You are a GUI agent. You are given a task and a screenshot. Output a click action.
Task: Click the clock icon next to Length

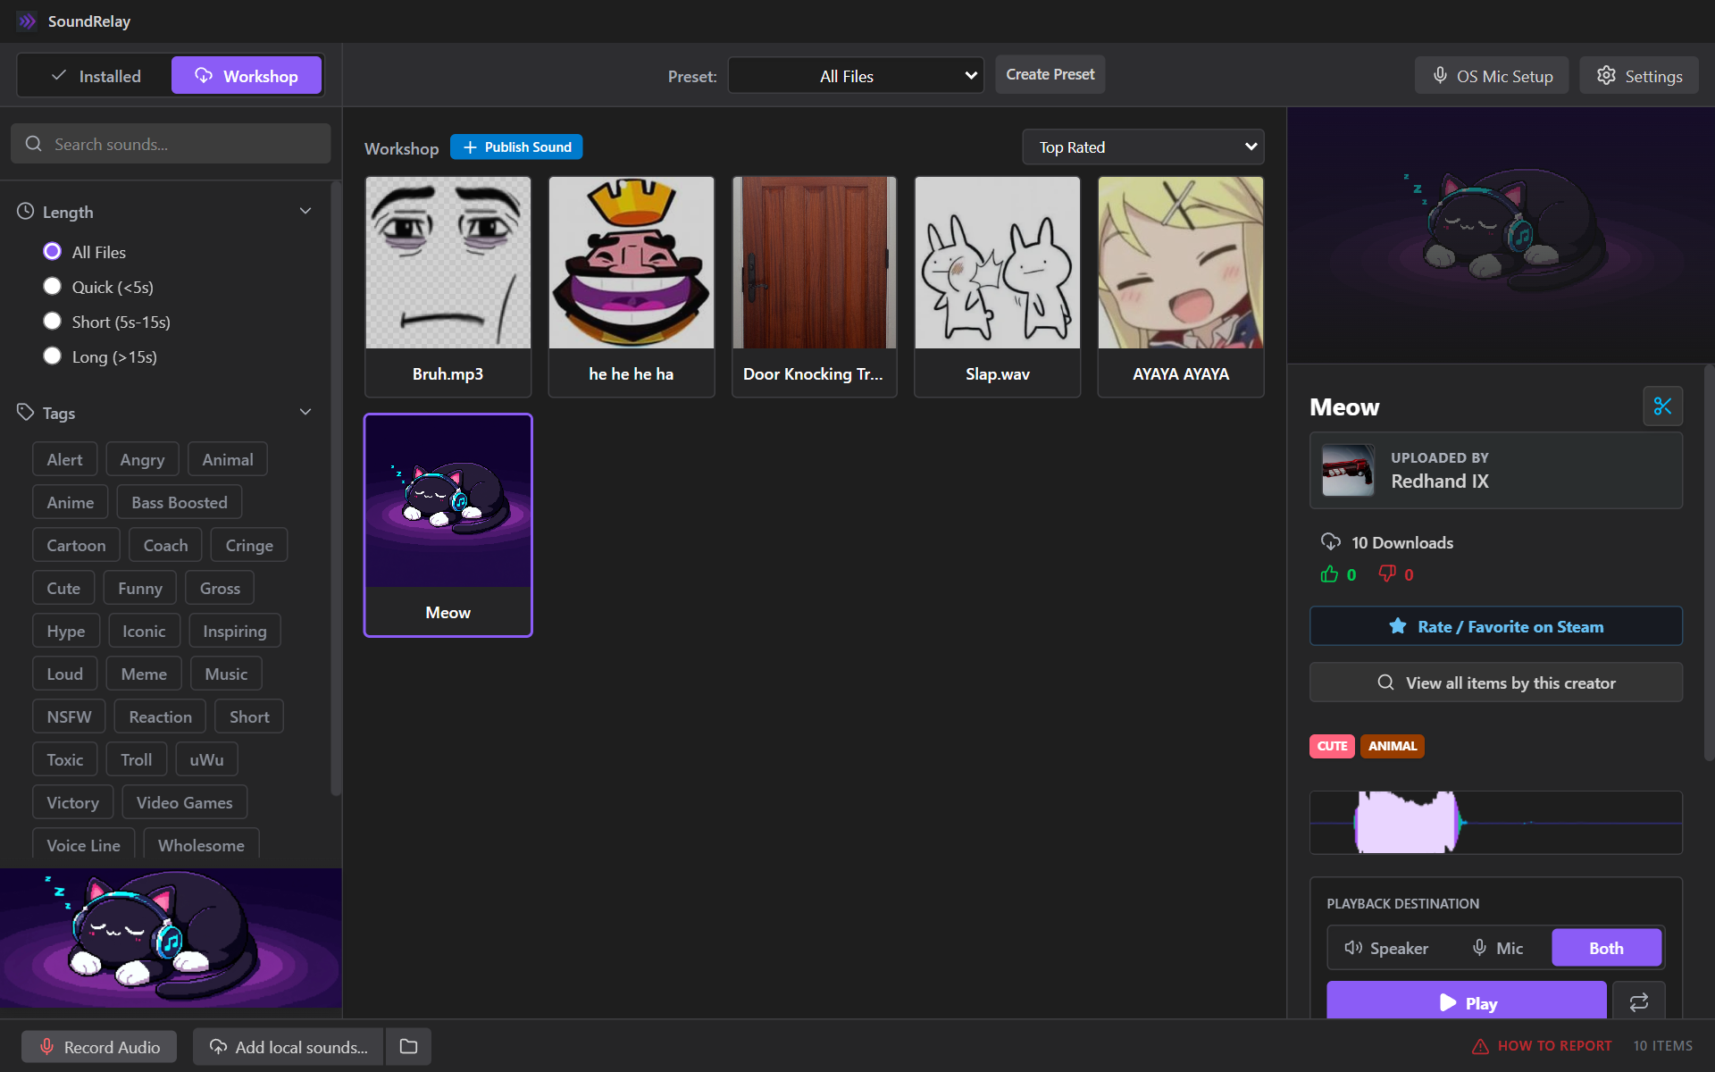25,212
